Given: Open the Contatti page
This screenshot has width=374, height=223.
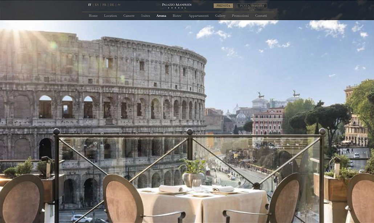Looking at the screenshot, I should click(261, 16).
